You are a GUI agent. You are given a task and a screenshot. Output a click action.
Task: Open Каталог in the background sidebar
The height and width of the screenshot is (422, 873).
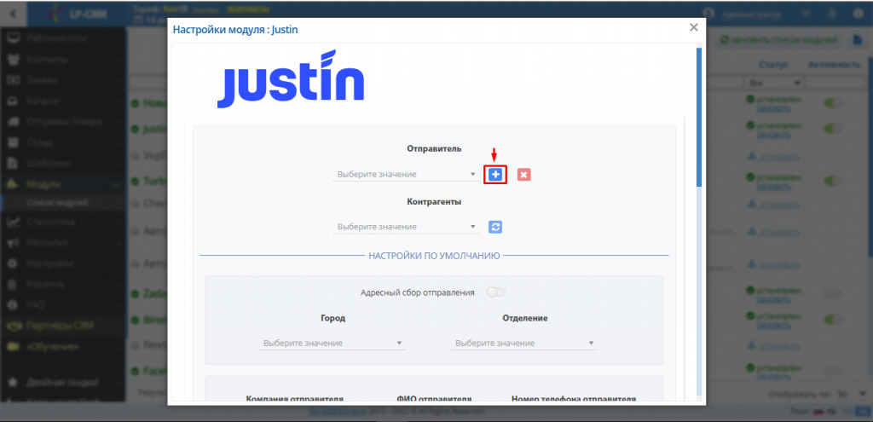pos(63,101)
